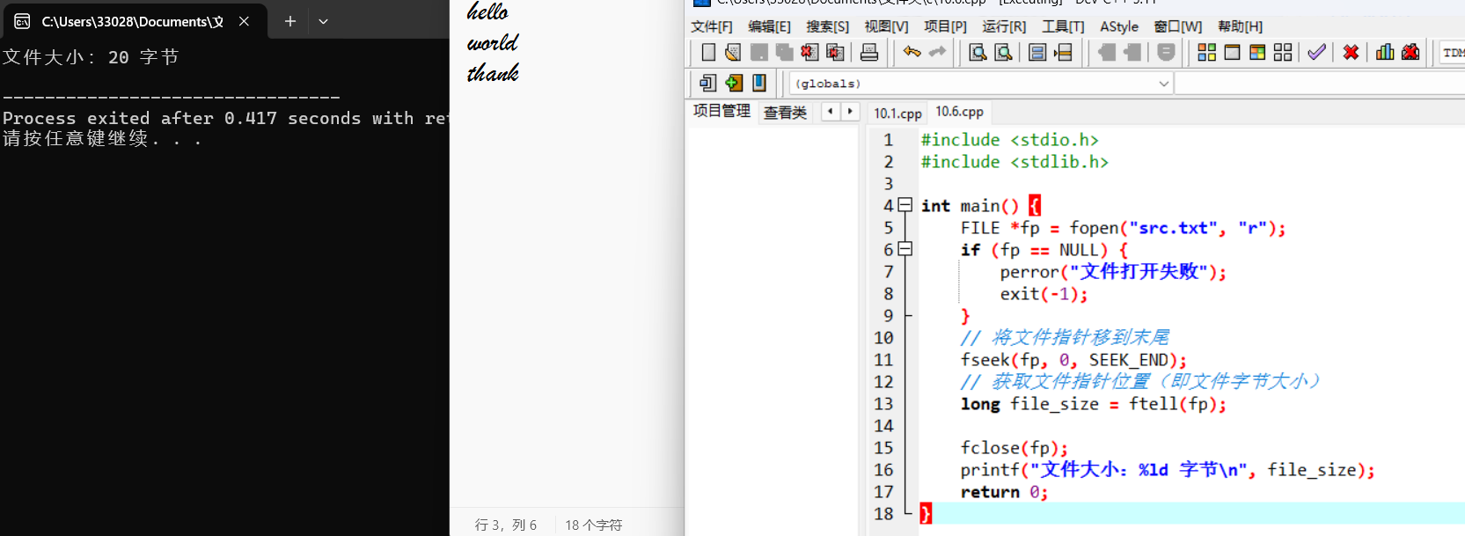
Task: Place cursor on line 18 closing brace
Action: (x=926, y=513)
